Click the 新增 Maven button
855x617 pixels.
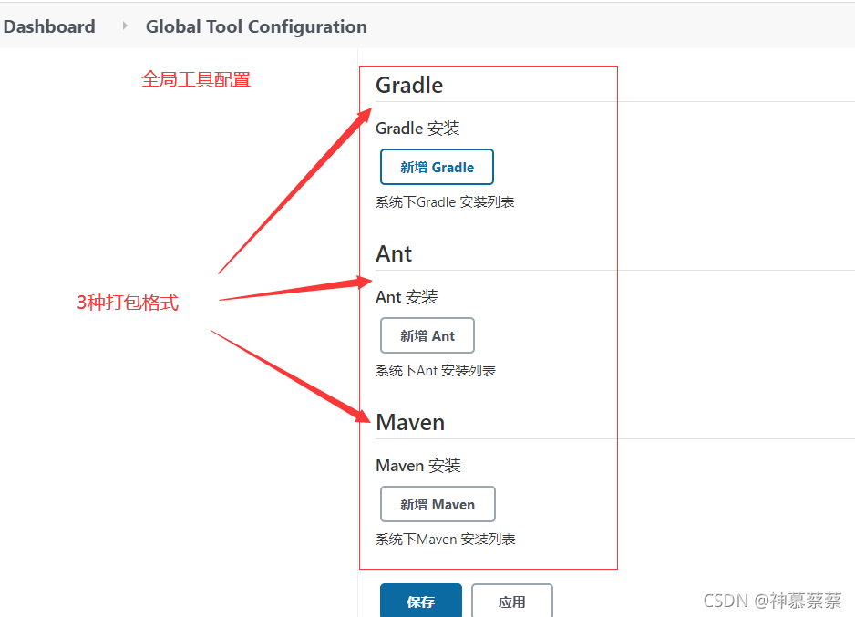coord(438,504)
